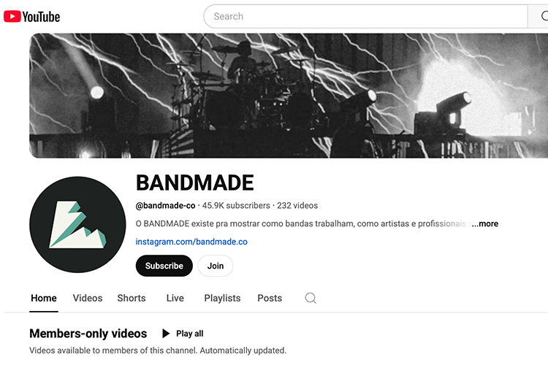This screenshot has height=365, width=548.
Task: Select the Home tab
Action: coord(44,298)
